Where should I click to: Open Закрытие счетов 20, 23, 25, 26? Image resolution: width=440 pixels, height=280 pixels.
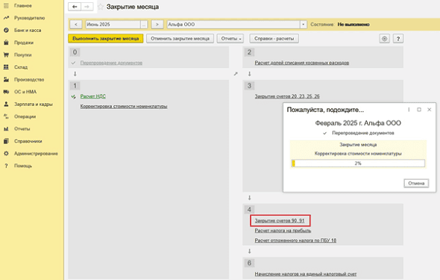[x=287, y=96]
